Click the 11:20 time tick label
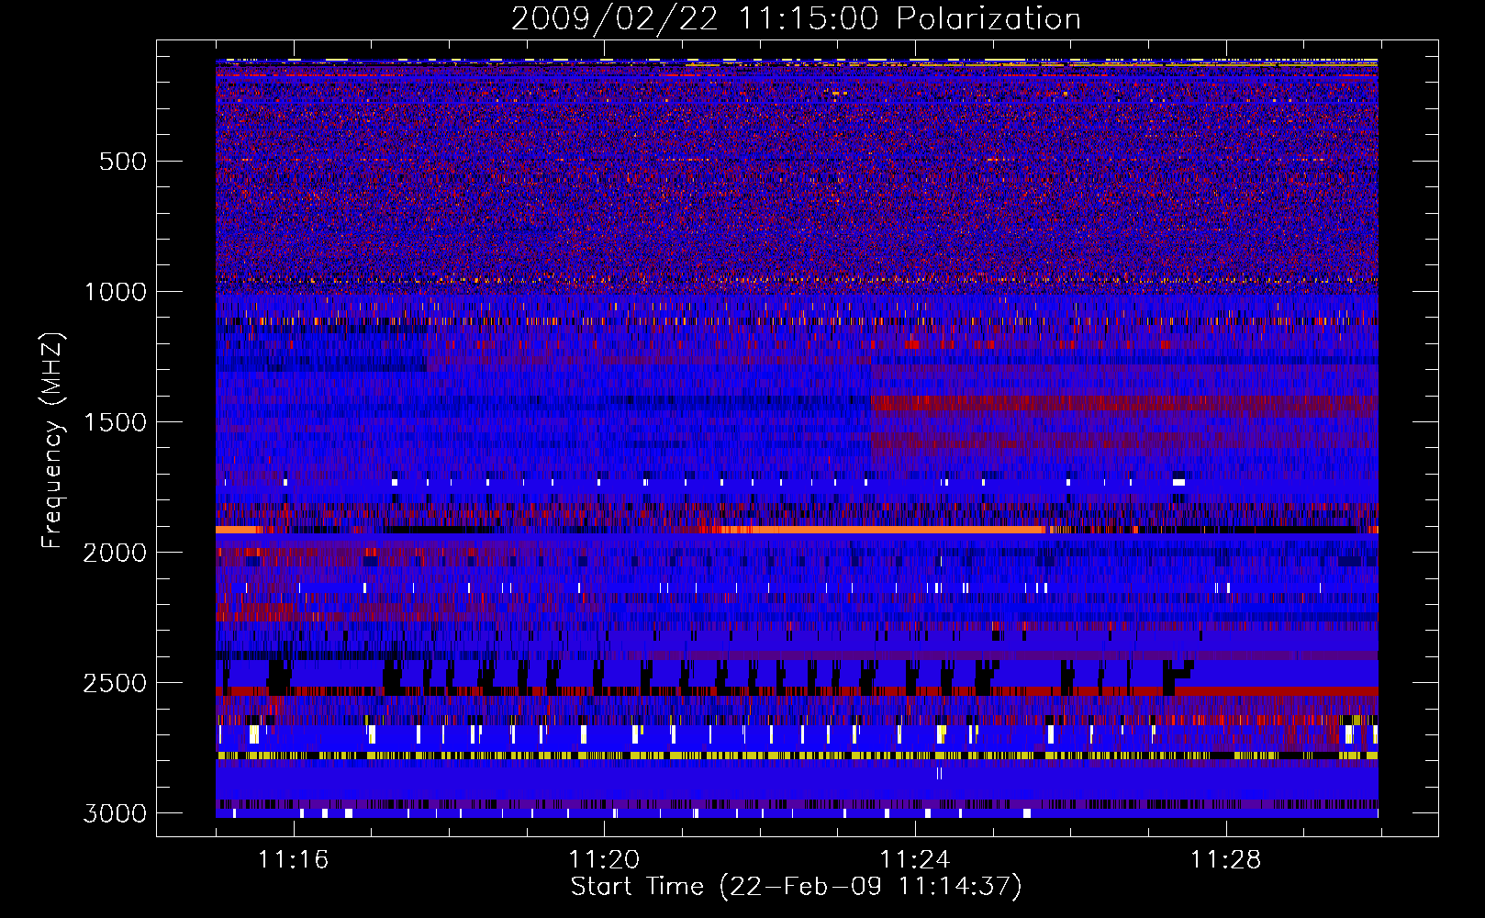Viewport: 1485px width, 918px height. pyautogui.click(x=604, y=859)
